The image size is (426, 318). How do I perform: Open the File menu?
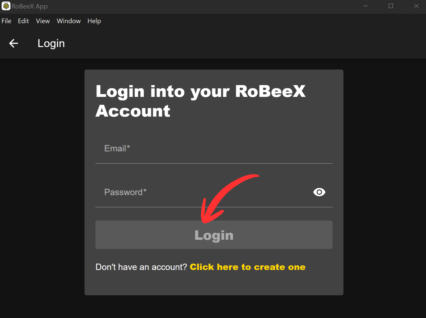6,21
